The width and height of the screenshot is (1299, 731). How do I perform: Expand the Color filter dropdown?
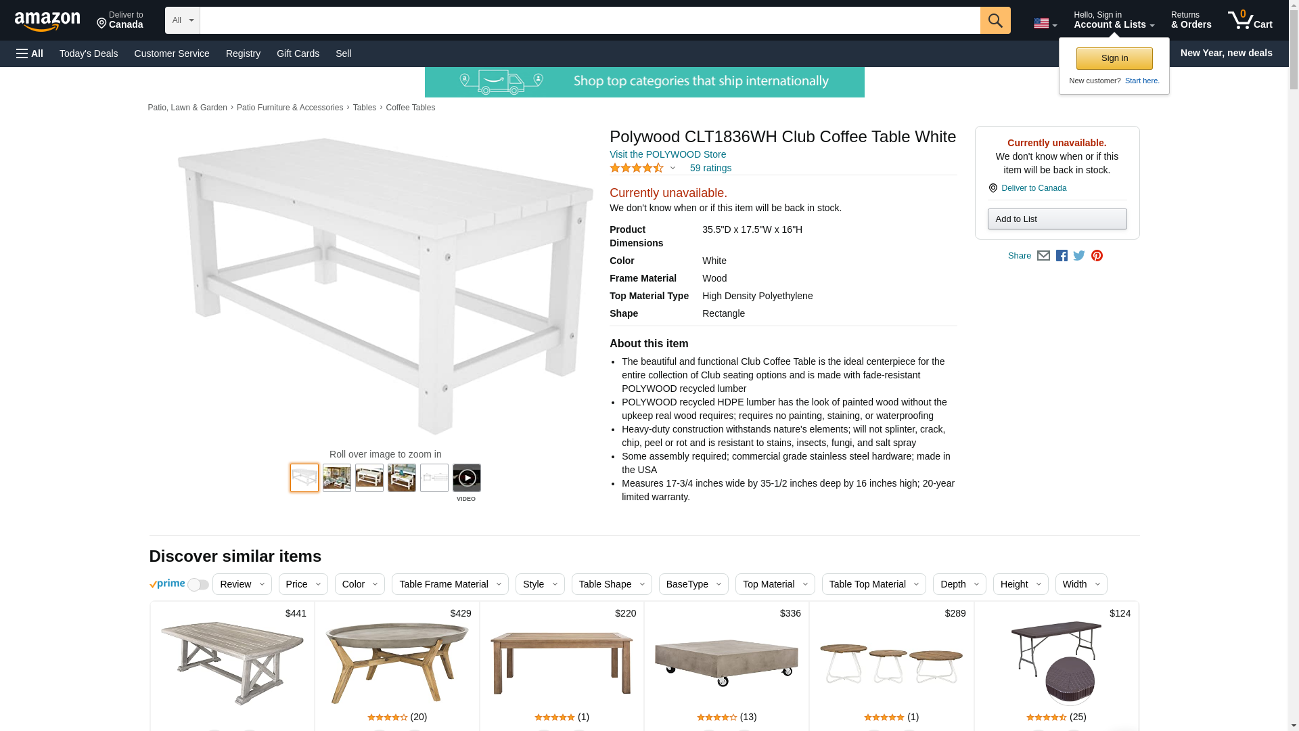(x=360, y=584)
